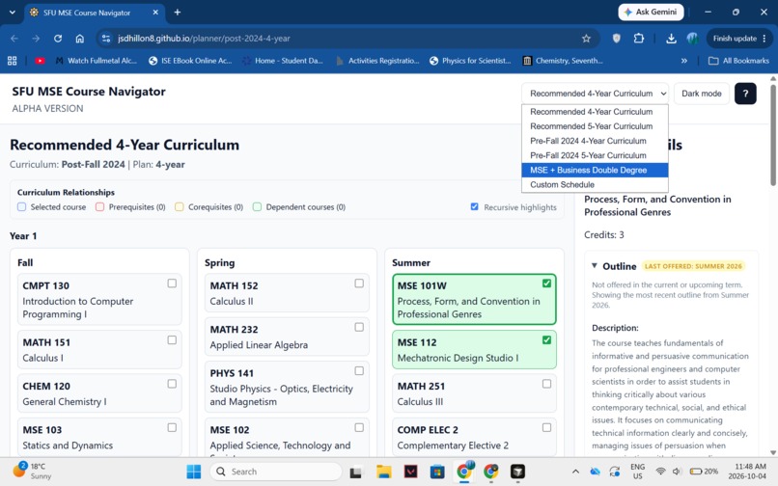Open the shield extension icon
This screenshot has height=486, width=778.
616,39
